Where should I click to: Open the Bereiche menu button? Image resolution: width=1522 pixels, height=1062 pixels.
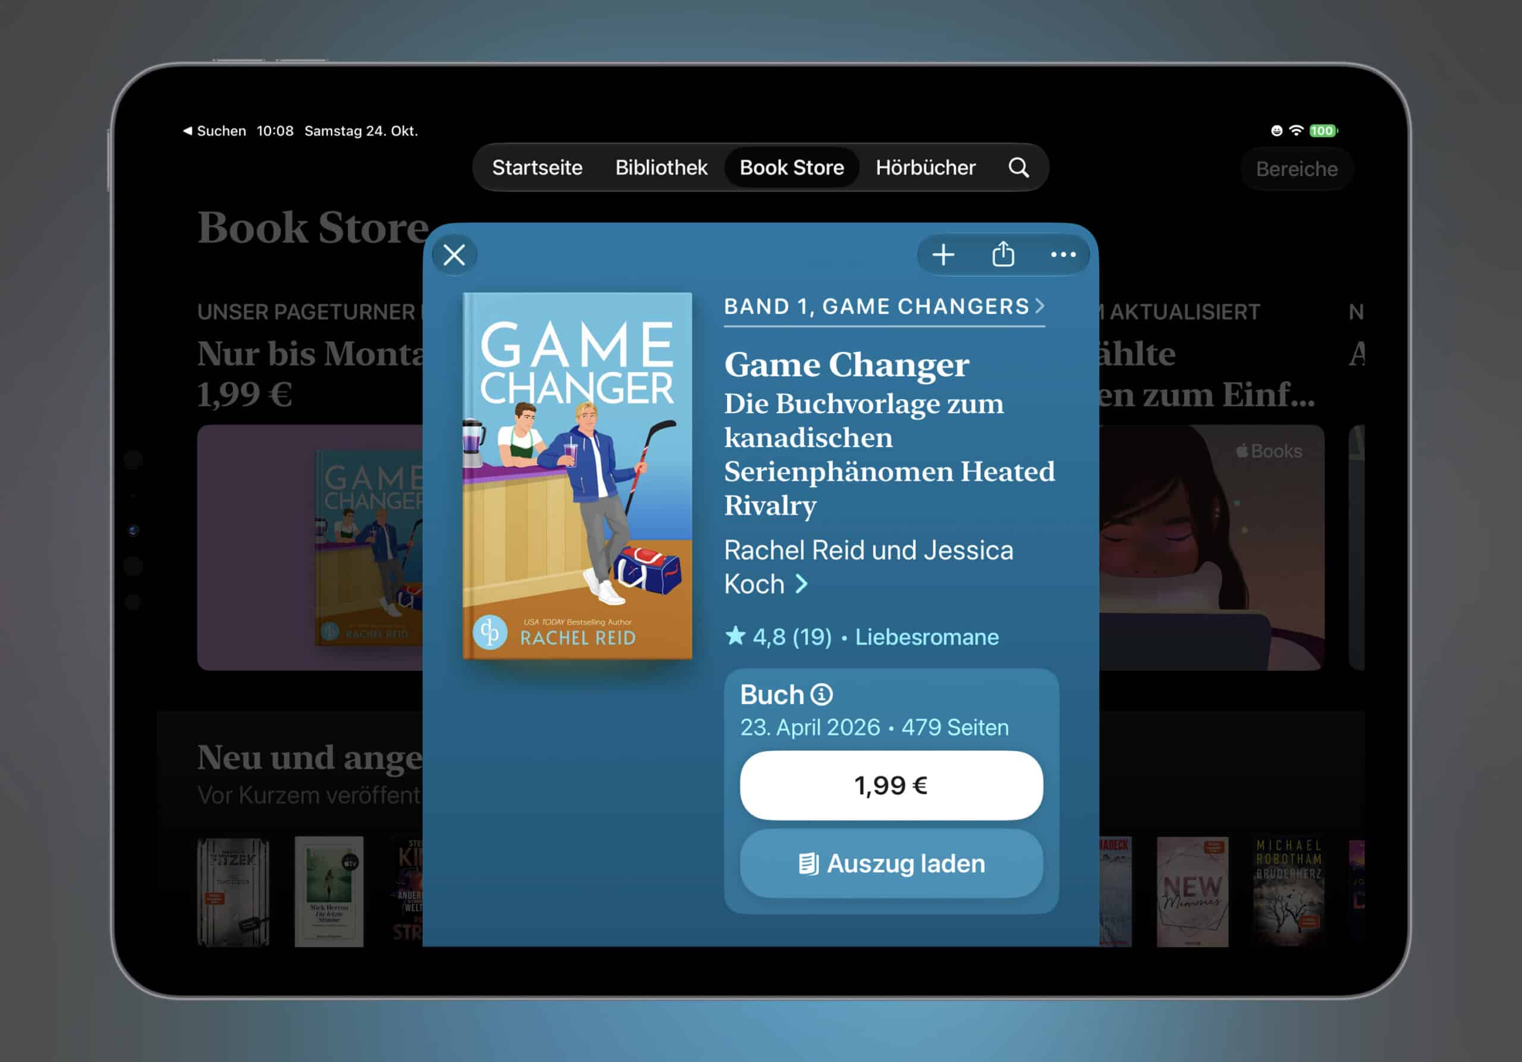(x=1296, y=169)
